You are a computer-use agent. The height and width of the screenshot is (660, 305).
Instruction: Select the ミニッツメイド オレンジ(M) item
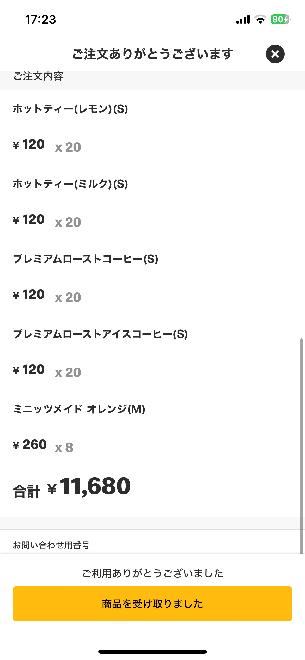coord(79,409)
